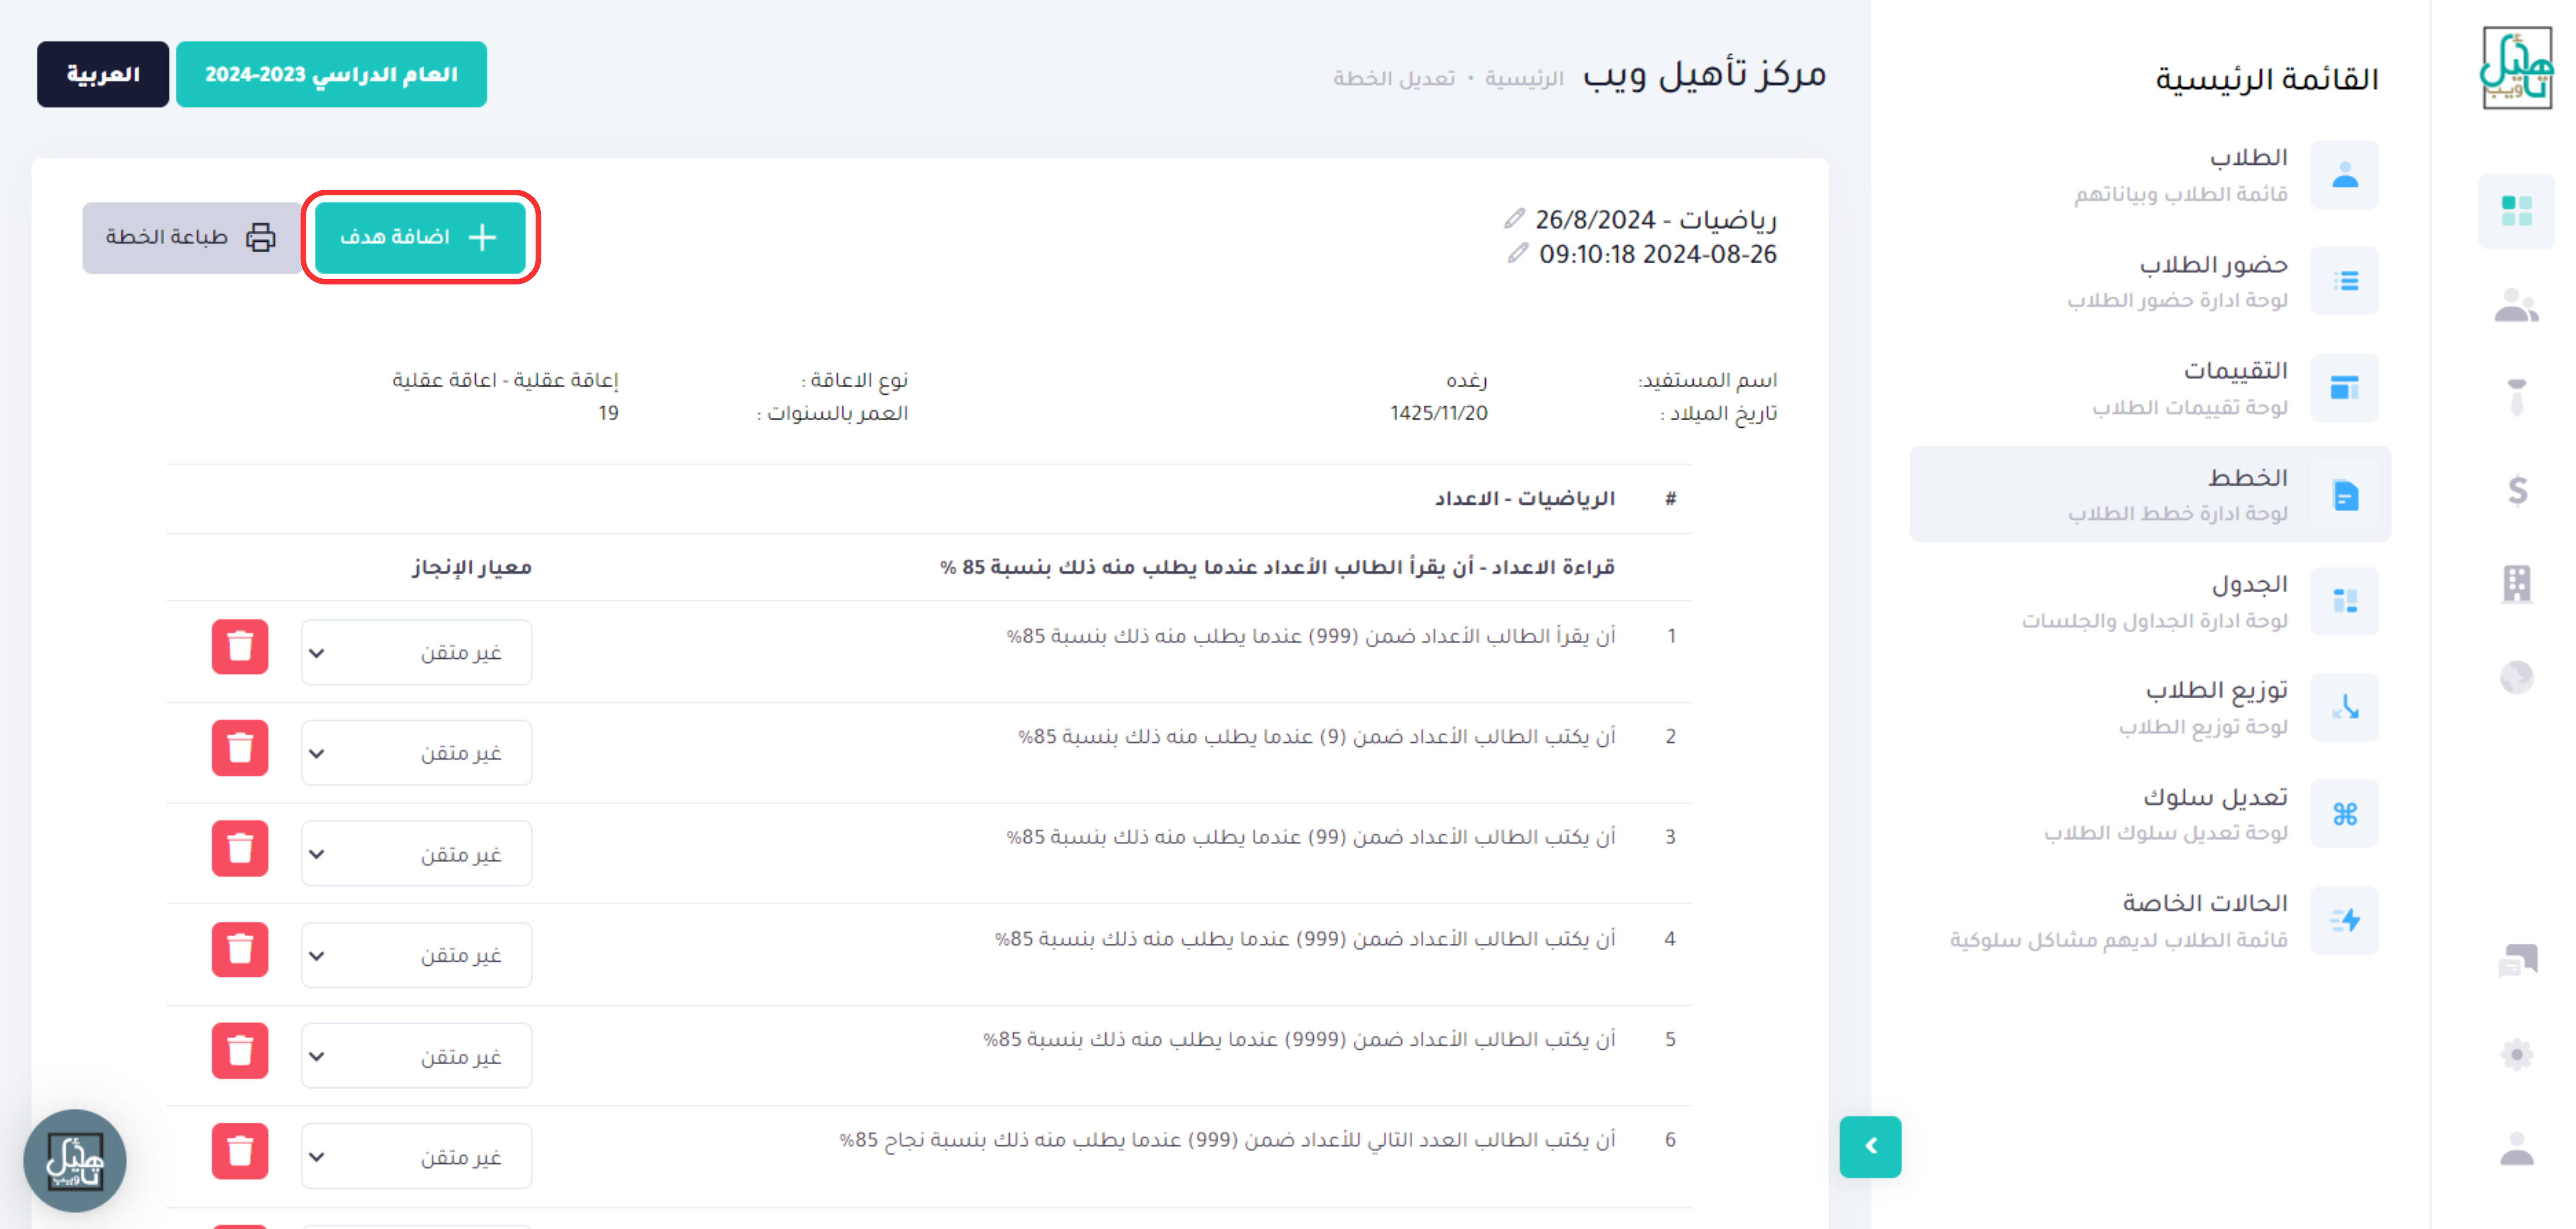This screenshot has height=1229, width=2576.
Task: Open the chat bubbles icon in right rail
Action: [x=2517, y=960]
